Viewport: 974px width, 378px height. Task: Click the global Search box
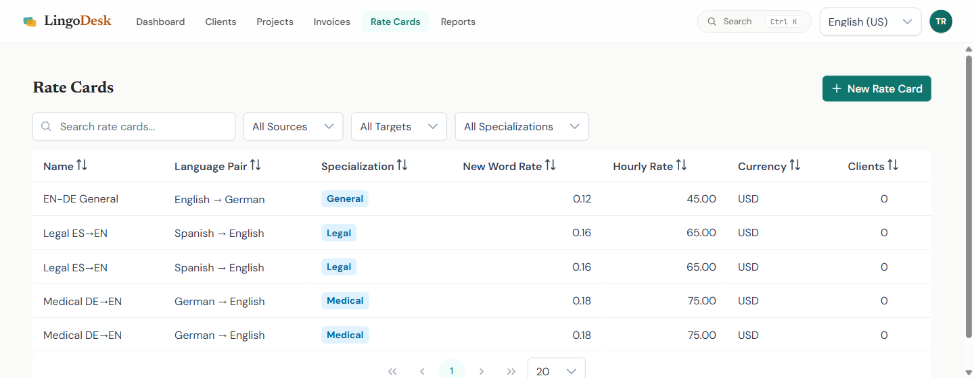[754, 22]
